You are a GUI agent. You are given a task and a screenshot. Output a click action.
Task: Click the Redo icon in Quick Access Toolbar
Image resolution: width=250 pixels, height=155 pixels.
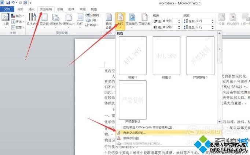(20, 3)
